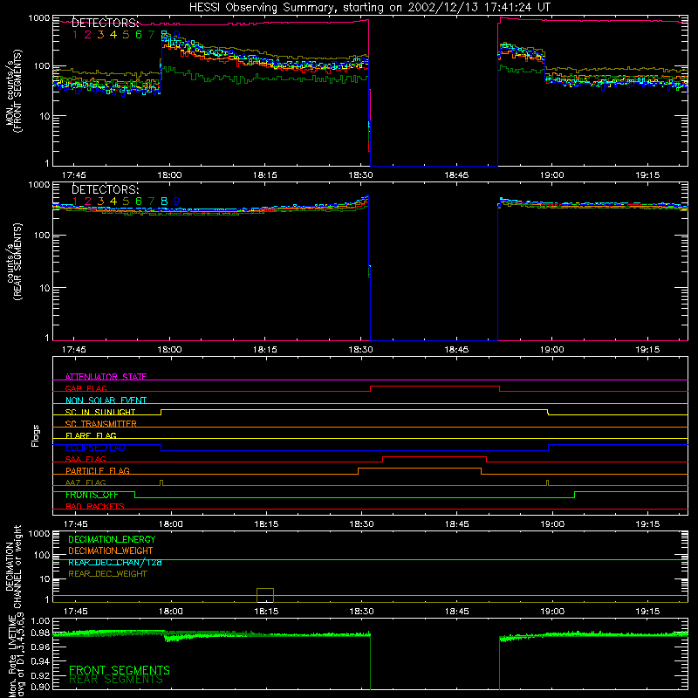Click the 0.94 y-axis label on livetime plot
This screenshot has width=698, height=698.
pyautogui.click(x=40, y=661)
